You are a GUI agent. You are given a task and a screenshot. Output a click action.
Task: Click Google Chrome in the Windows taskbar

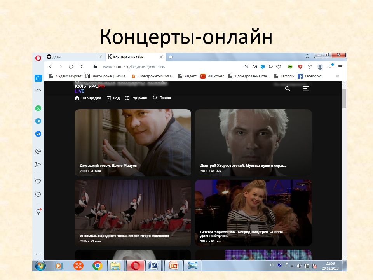[x=97, y=266]
